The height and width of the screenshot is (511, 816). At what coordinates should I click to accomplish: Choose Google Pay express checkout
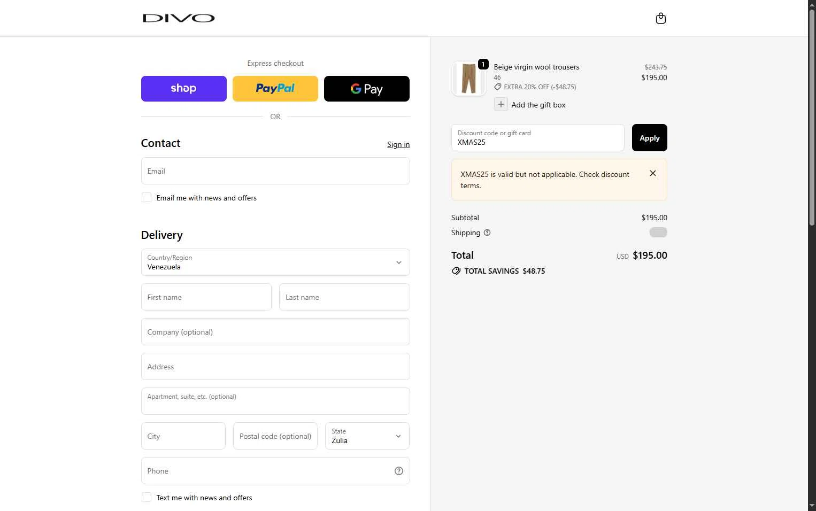pos(367,89)
